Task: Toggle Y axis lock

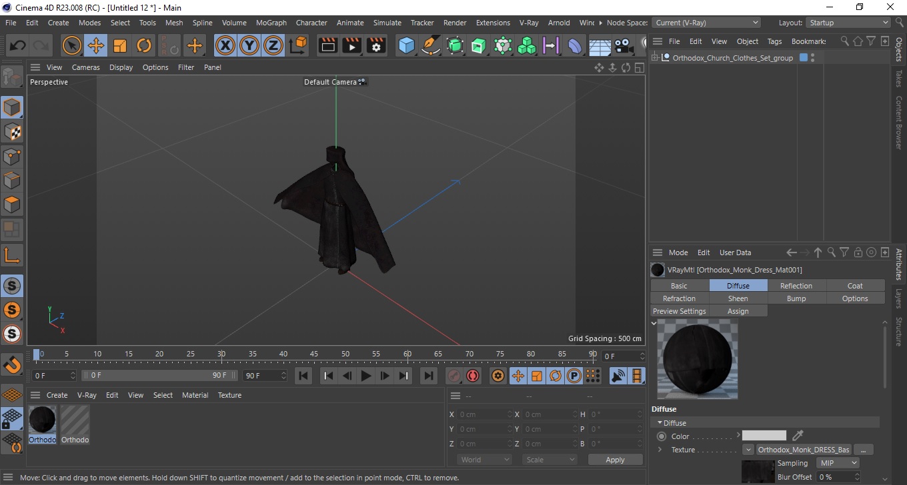Action: [249, 46]
